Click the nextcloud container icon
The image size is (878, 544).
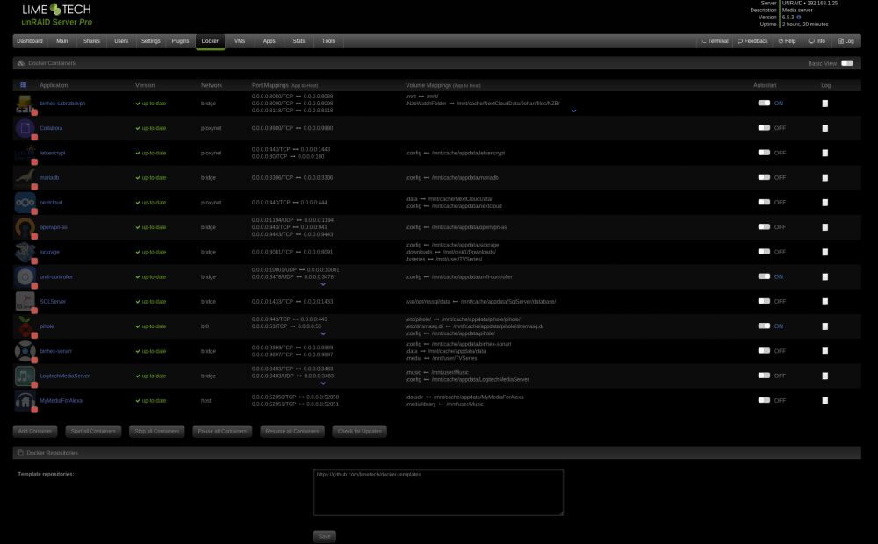25,203
